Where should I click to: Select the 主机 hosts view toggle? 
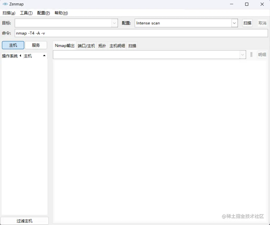13,45
